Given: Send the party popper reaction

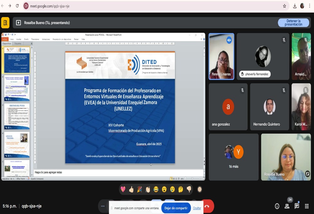Looking at the screenshot, I should 139,189.
